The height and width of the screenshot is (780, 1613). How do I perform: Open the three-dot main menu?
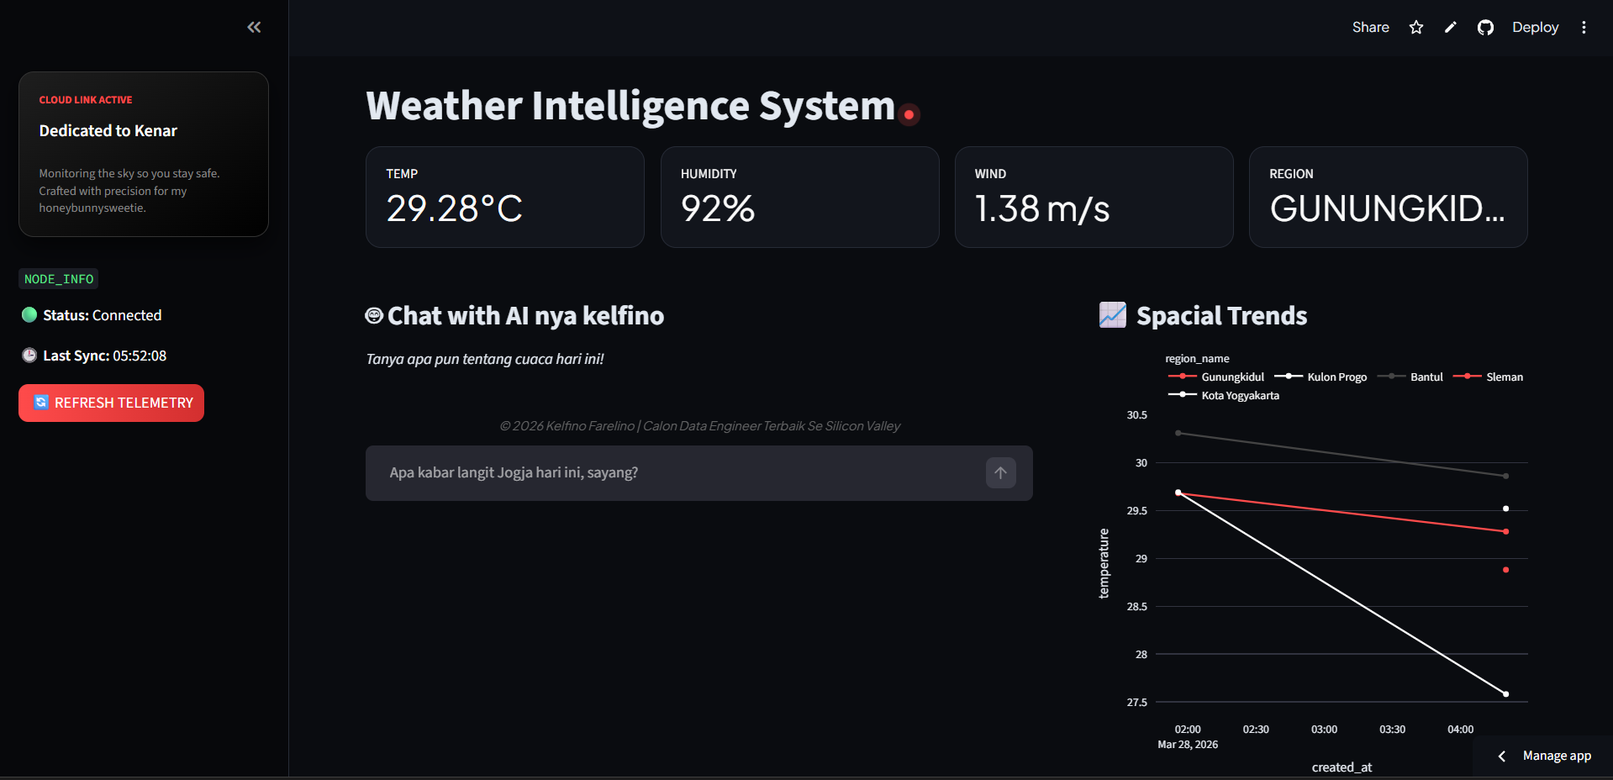pyautogui.click(x=1584, y=28)
